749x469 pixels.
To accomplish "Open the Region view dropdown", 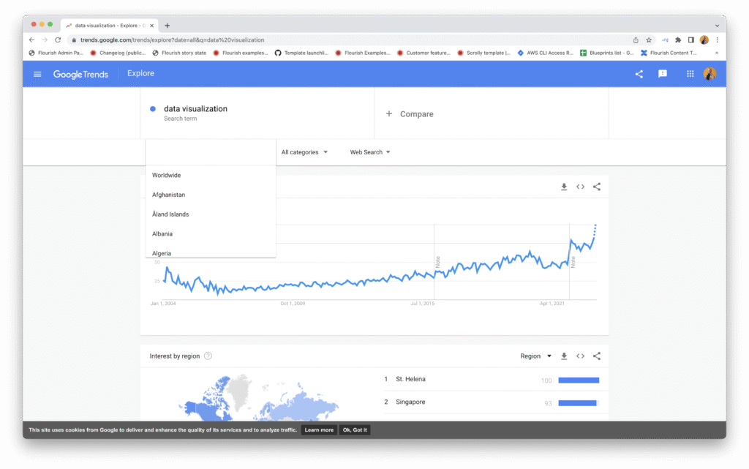I will pos(535,356).
